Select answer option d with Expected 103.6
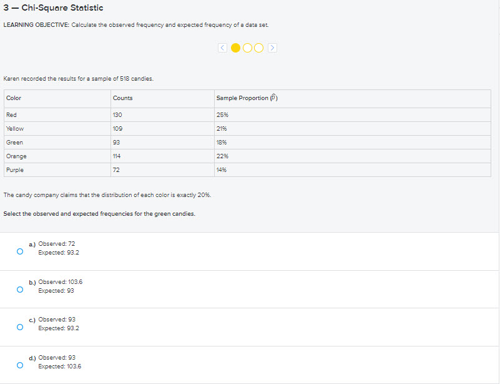This screenshot has height=384, width=500. click(19, 364)
